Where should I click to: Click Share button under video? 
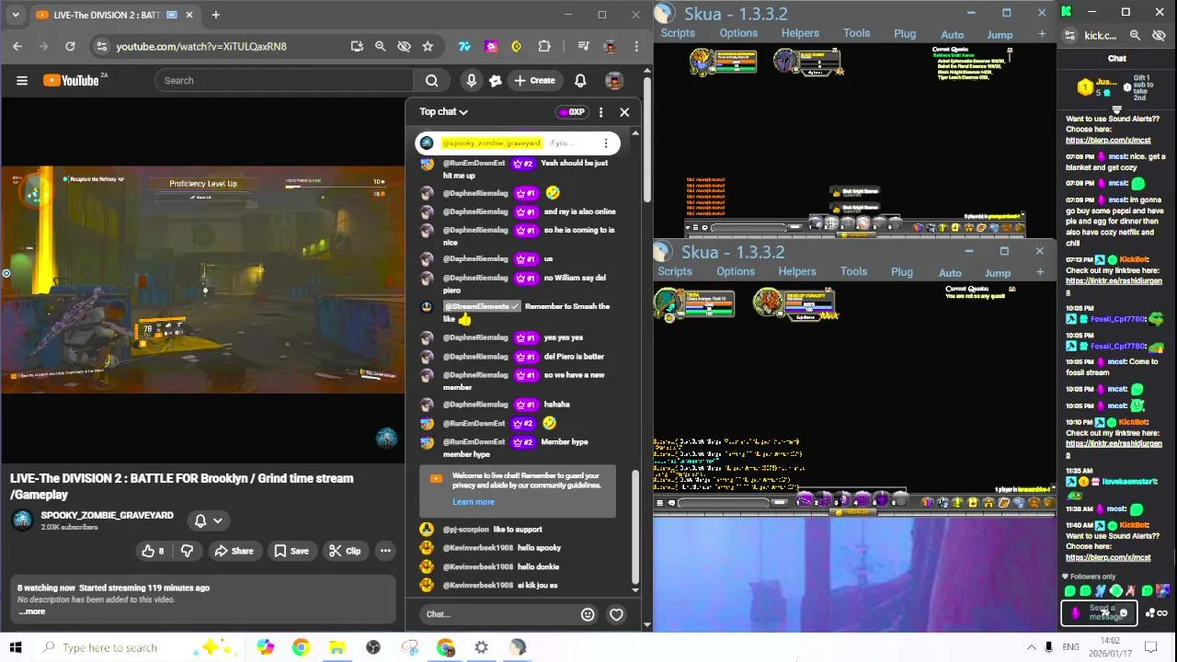(234, 551)
